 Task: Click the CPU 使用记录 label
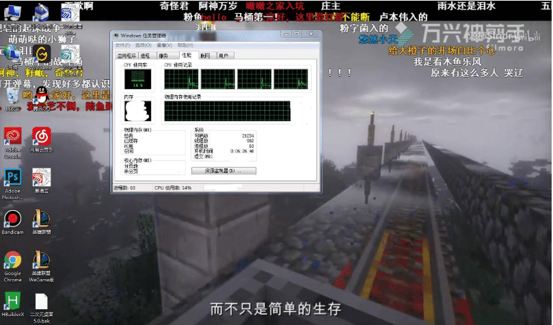(178, 65)
